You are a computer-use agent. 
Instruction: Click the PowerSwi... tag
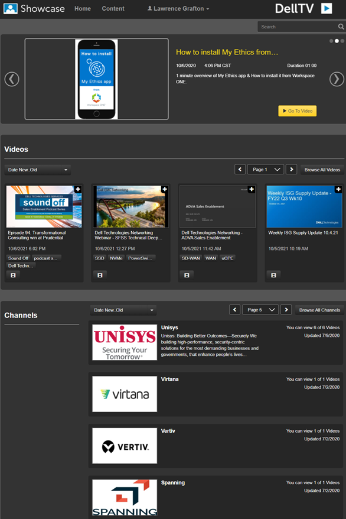(x=140, y=258)
